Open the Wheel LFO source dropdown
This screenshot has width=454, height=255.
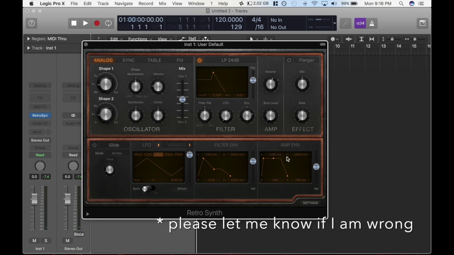(182, 189)
